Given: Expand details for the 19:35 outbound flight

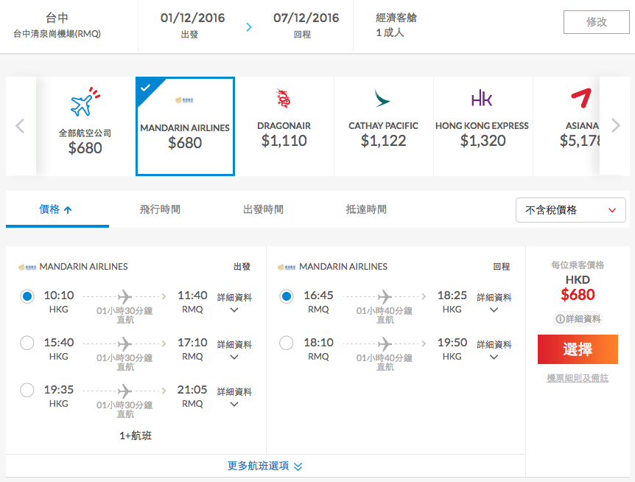Looking at the screenshot, I should pyautogui.click(x=234, y=397).
